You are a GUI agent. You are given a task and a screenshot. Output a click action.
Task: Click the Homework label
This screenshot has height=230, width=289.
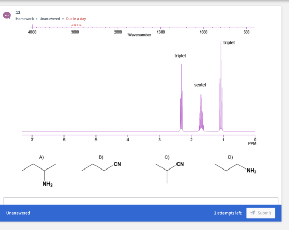(x=25, y=19)
